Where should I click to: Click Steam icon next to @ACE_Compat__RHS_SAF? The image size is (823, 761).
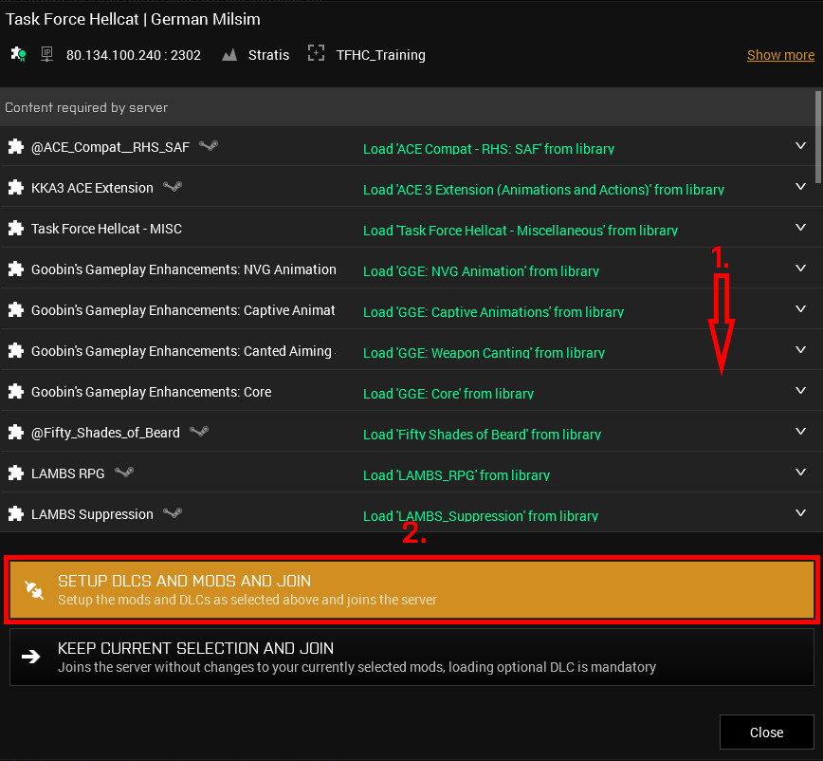(209, 145)
